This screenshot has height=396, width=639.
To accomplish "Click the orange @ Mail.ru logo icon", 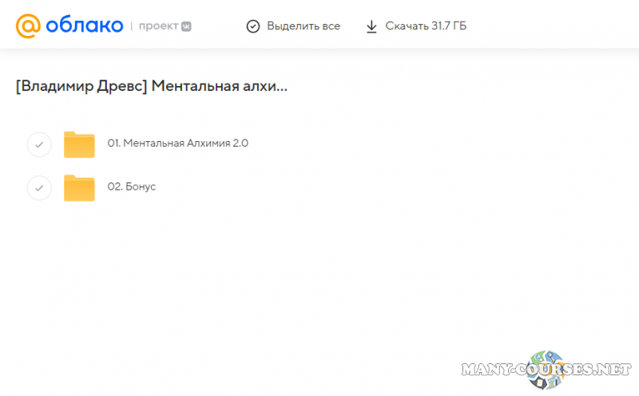I will tap(28, 26).
